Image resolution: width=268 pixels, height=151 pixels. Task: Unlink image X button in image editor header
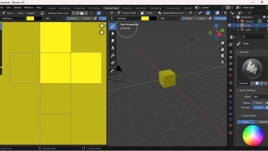pyautogui.click(x=86, y=13)
